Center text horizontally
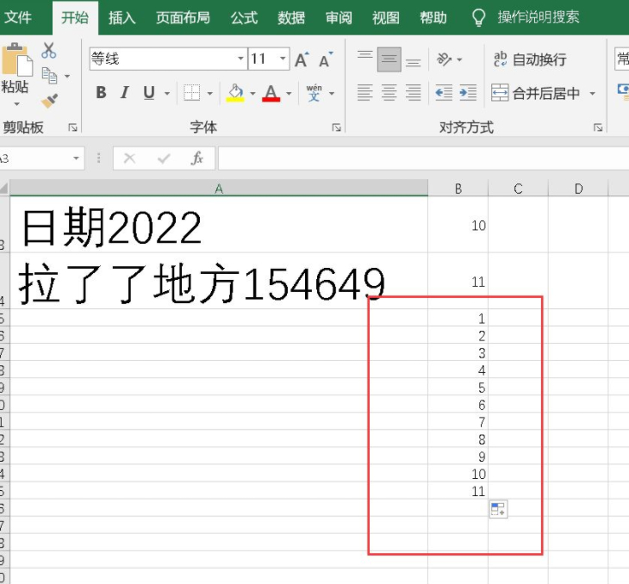The image size is (629, 584). (x=389, y=93)
